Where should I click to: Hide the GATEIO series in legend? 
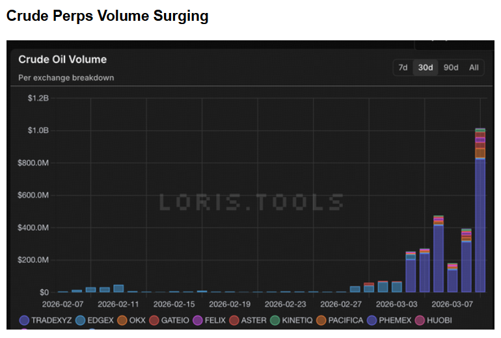pyautogui.click(x=154, y=320)
